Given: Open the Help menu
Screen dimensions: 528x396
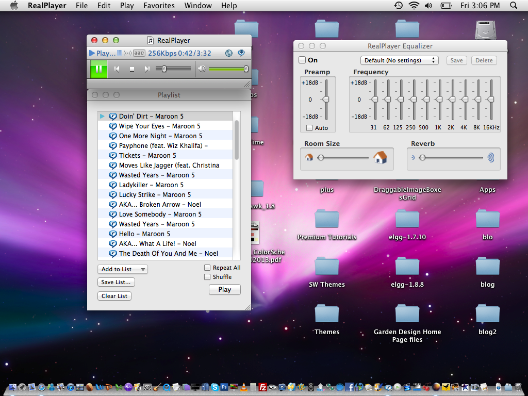Looking at the screenshot, I should [x=229, y=5].
